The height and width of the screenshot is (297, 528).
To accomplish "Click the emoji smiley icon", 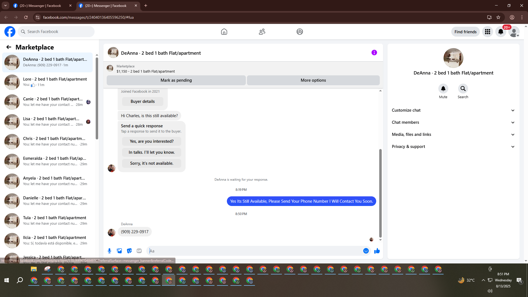I will pos(366,251).
